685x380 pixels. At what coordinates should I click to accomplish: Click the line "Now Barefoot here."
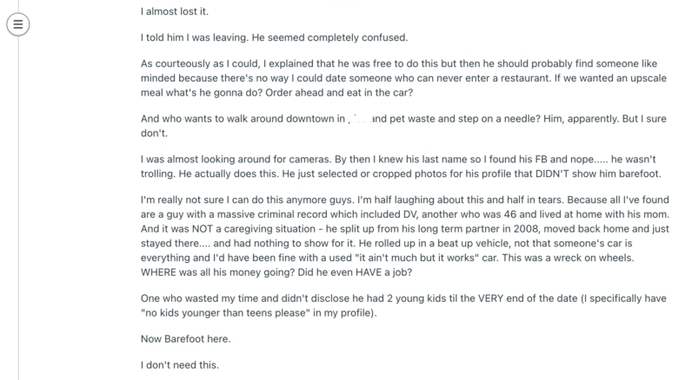(x=185, y=339)
